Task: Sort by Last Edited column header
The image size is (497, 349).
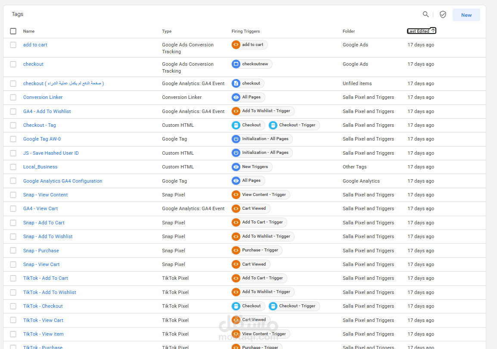Action: coord(422,31)
